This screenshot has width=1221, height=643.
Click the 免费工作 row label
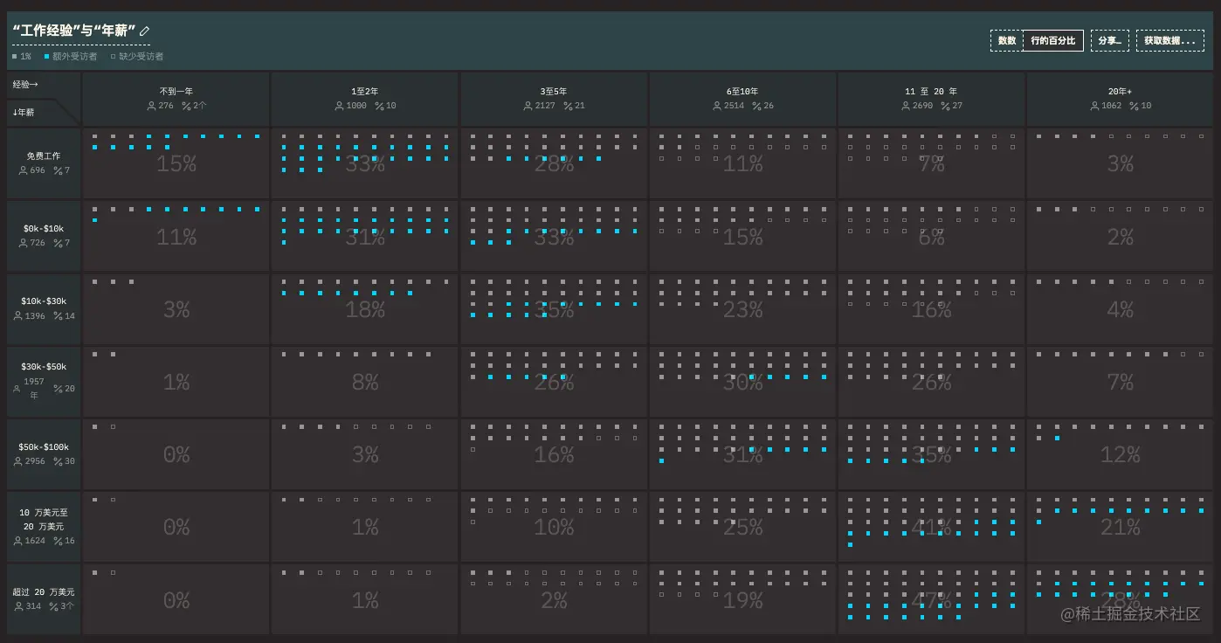[44, 156]
